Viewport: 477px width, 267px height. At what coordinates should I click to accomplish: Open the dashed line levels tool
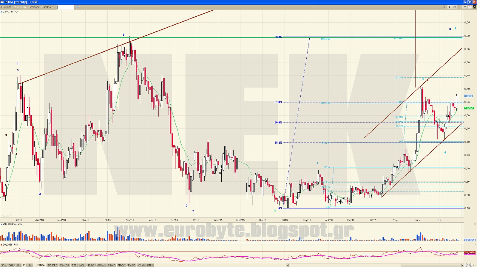pos(465,7)
